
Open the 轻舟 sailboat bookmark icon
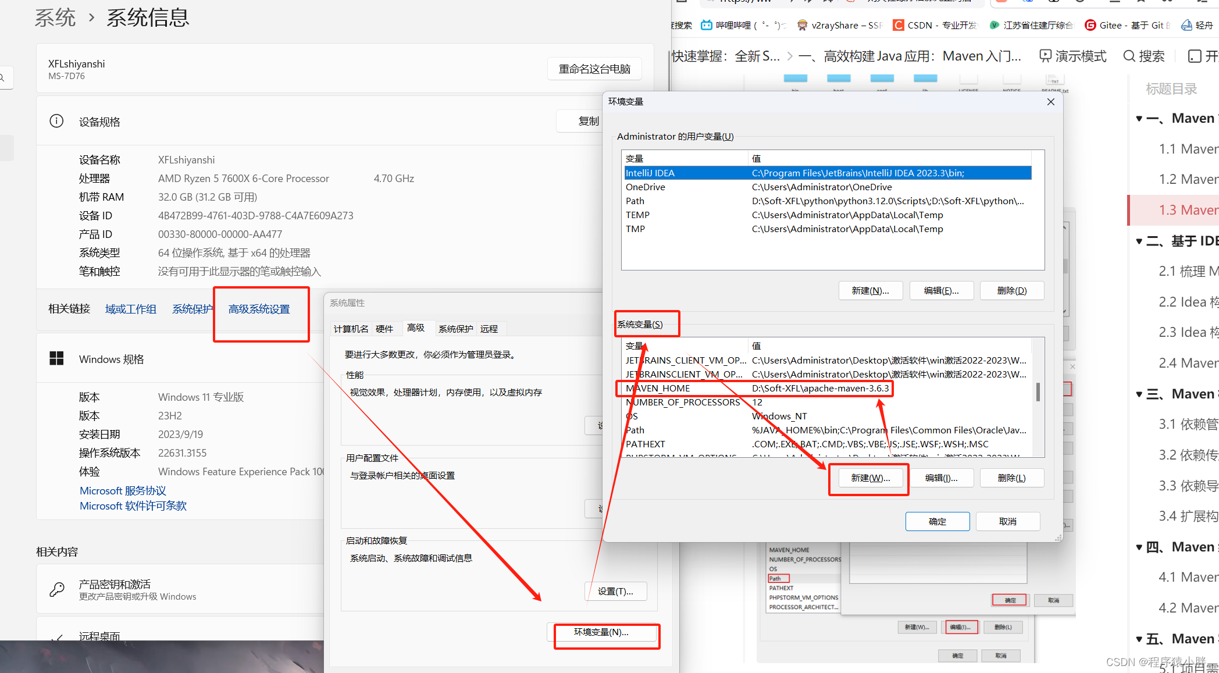click(1186, 25)
